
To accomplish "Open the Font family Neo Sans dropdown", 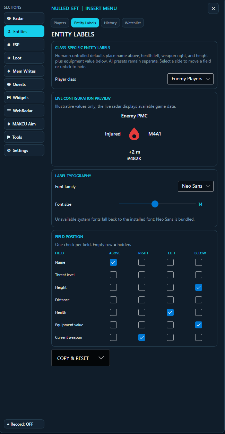I will 196,186.
